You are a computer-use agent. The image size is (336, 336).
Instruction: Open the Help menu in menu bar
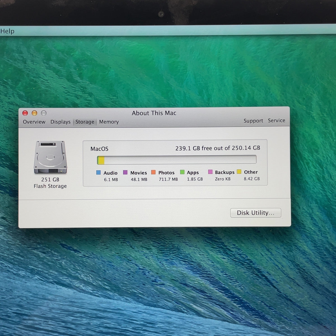[7, 31]
